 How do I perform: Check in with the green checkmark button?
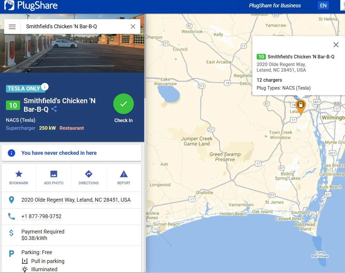[x=124, y=104]
